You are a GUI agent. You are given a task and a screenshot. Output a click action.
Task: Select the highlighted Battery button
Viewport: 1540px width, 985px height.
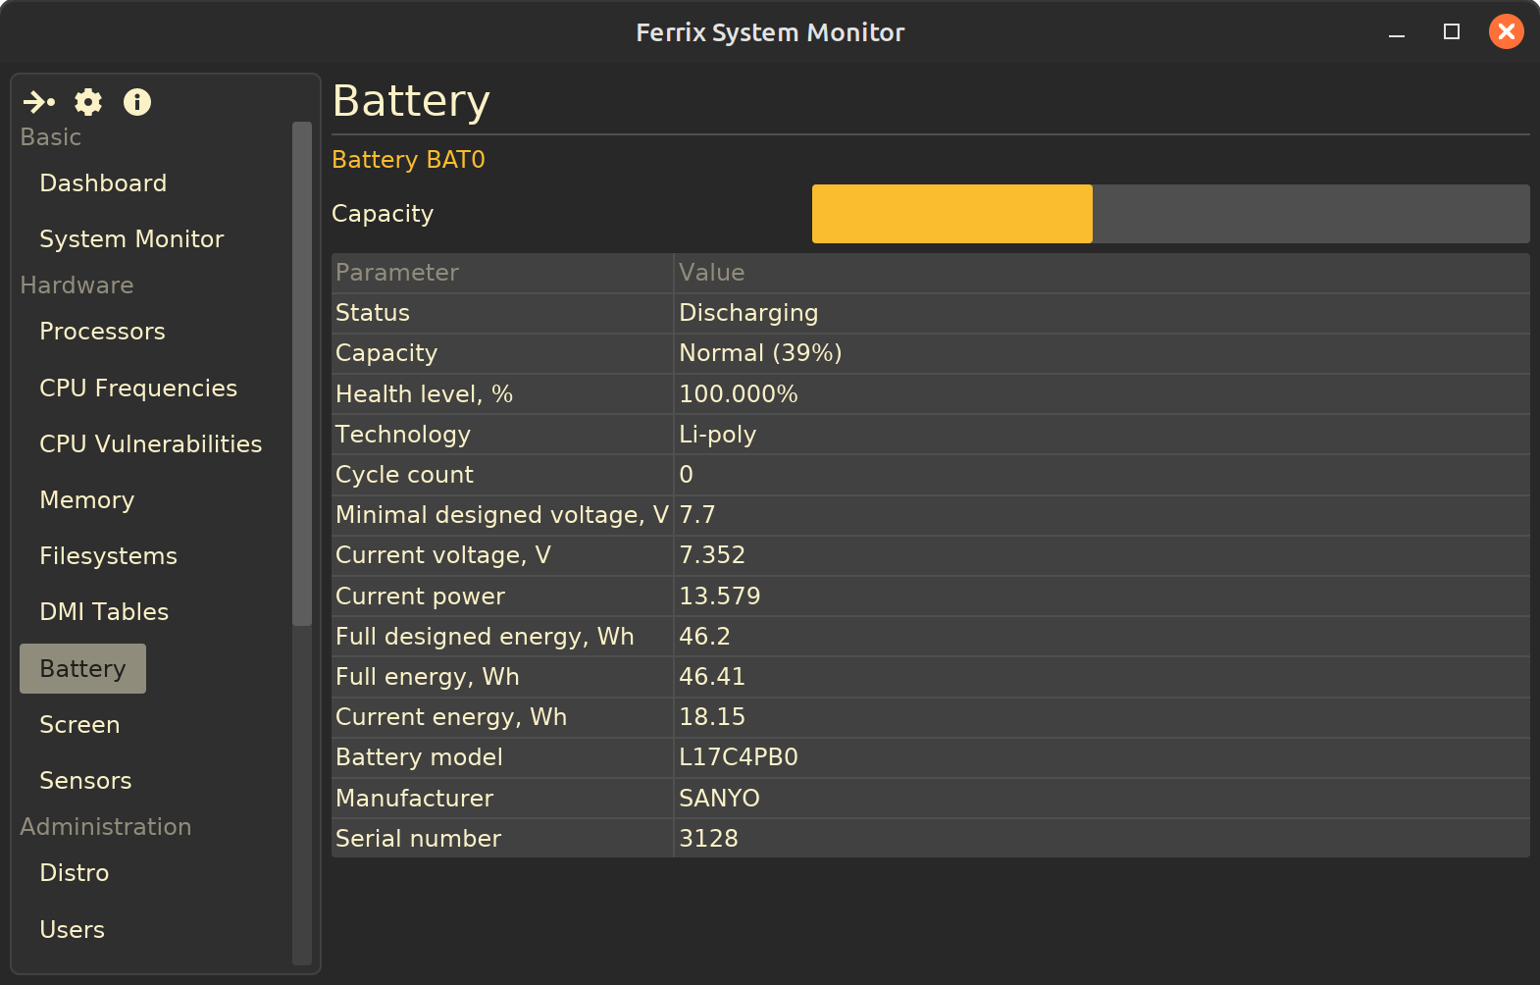click(83, 669)
